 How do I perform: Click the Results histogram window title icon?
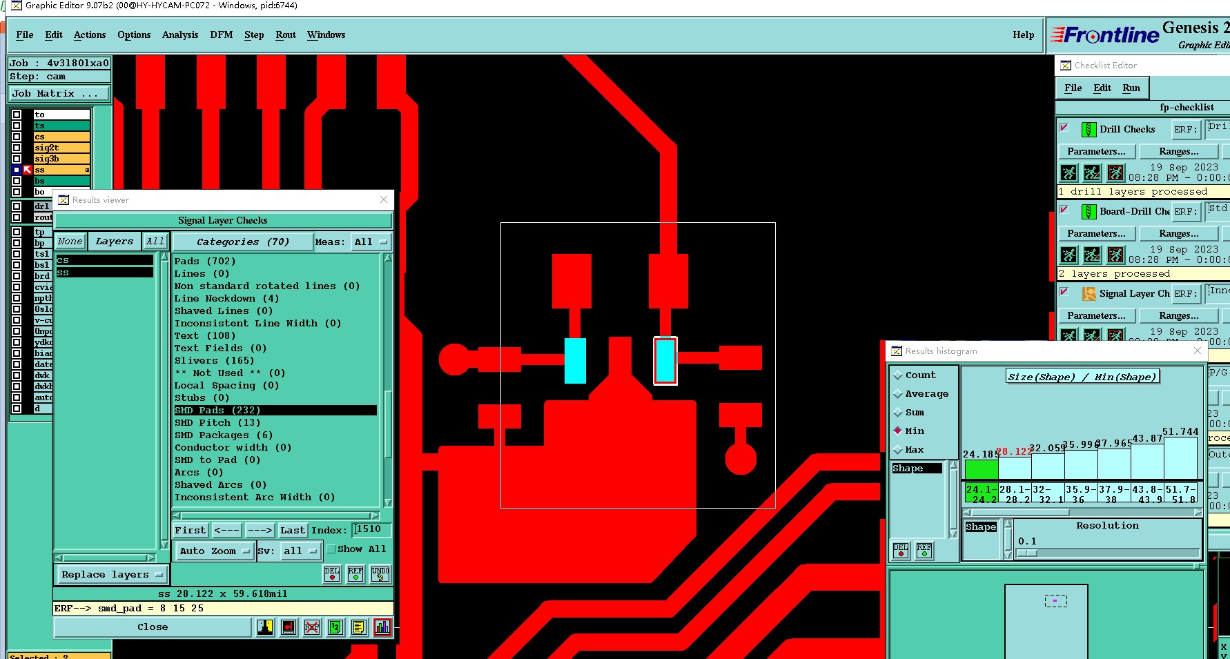point(897,351)
